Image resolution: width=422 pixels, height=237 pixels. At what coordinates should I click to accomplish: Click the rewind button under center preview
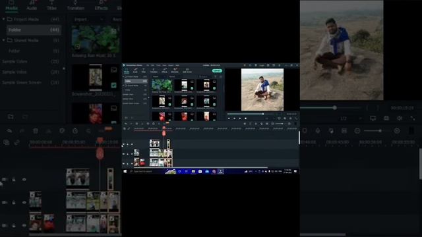pyautogui.click(x=229, y=118)
